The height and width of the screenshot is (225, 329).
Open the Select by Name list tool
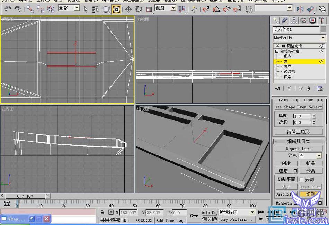96,9
